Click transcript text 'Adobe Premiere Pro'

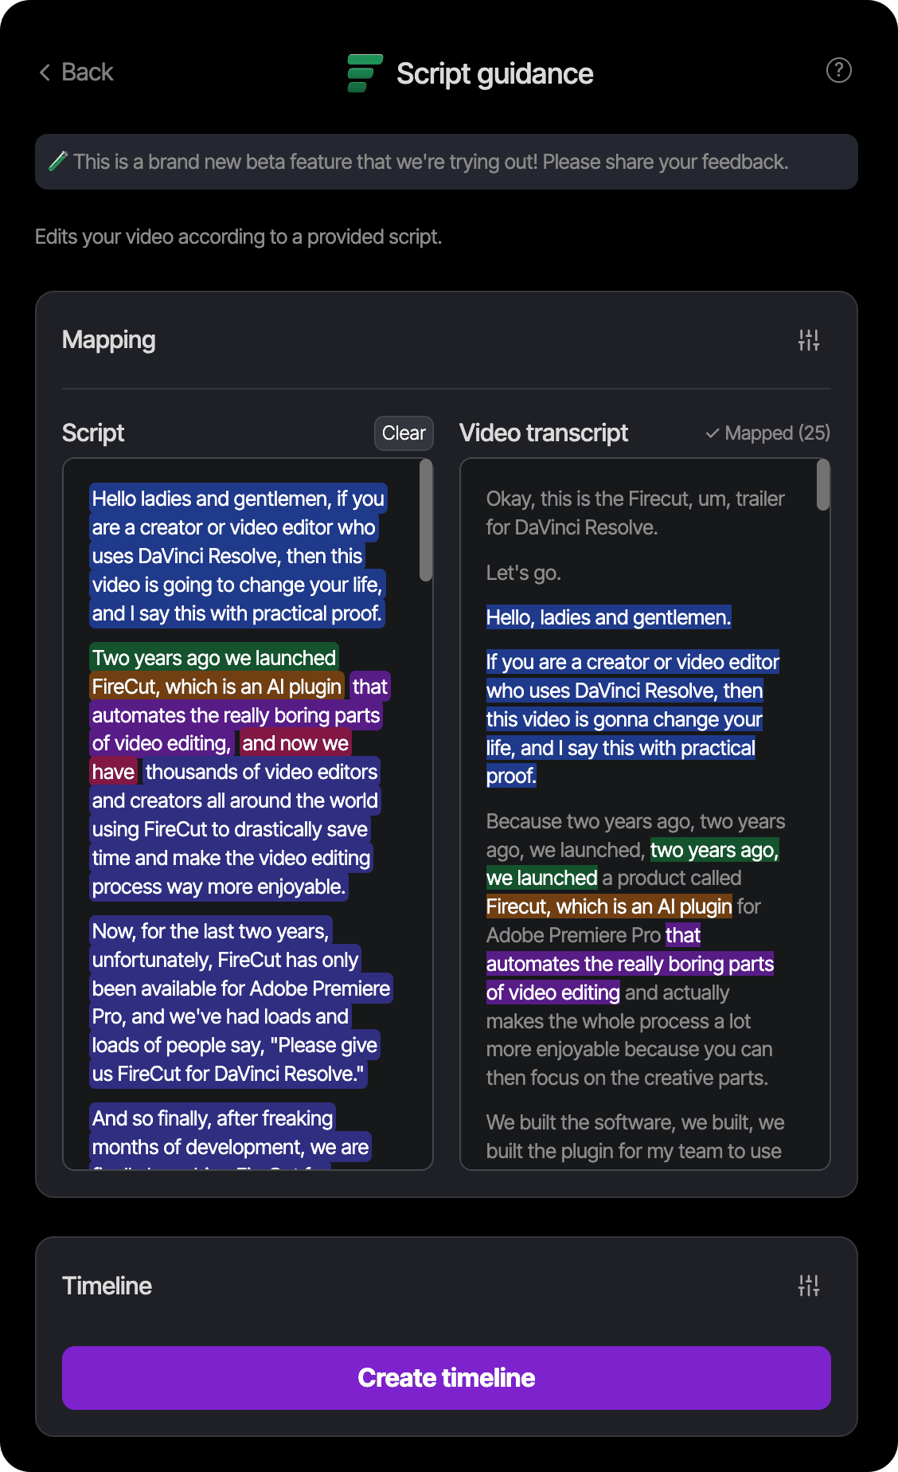coord(573,935)
